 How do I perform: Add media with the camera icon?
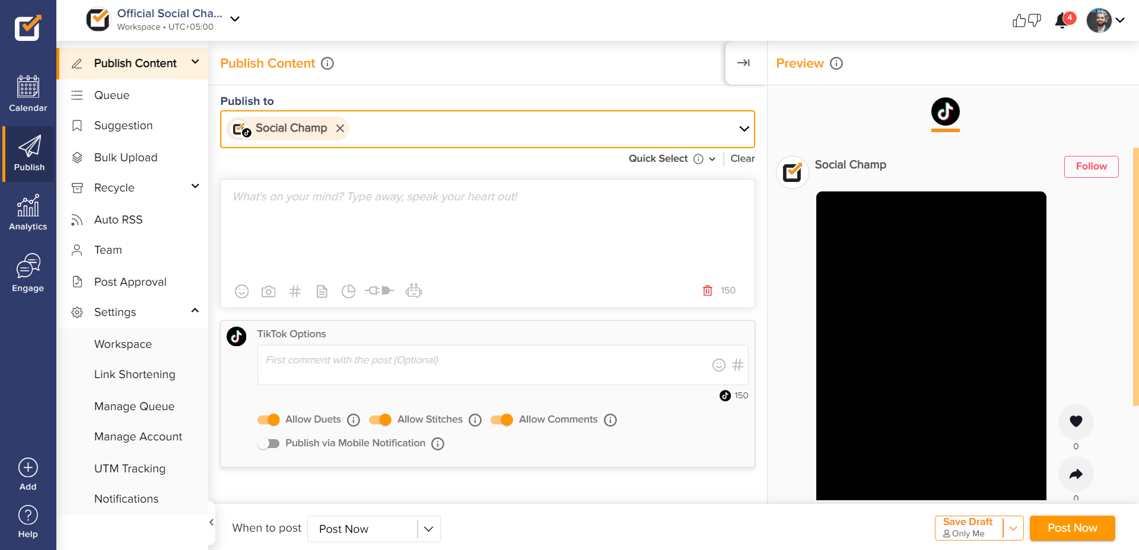point(268,291)
